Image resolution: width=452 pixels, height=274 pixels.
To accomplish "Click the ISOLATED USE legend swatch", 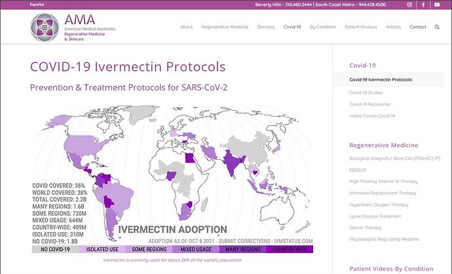I will coord(102,249).
